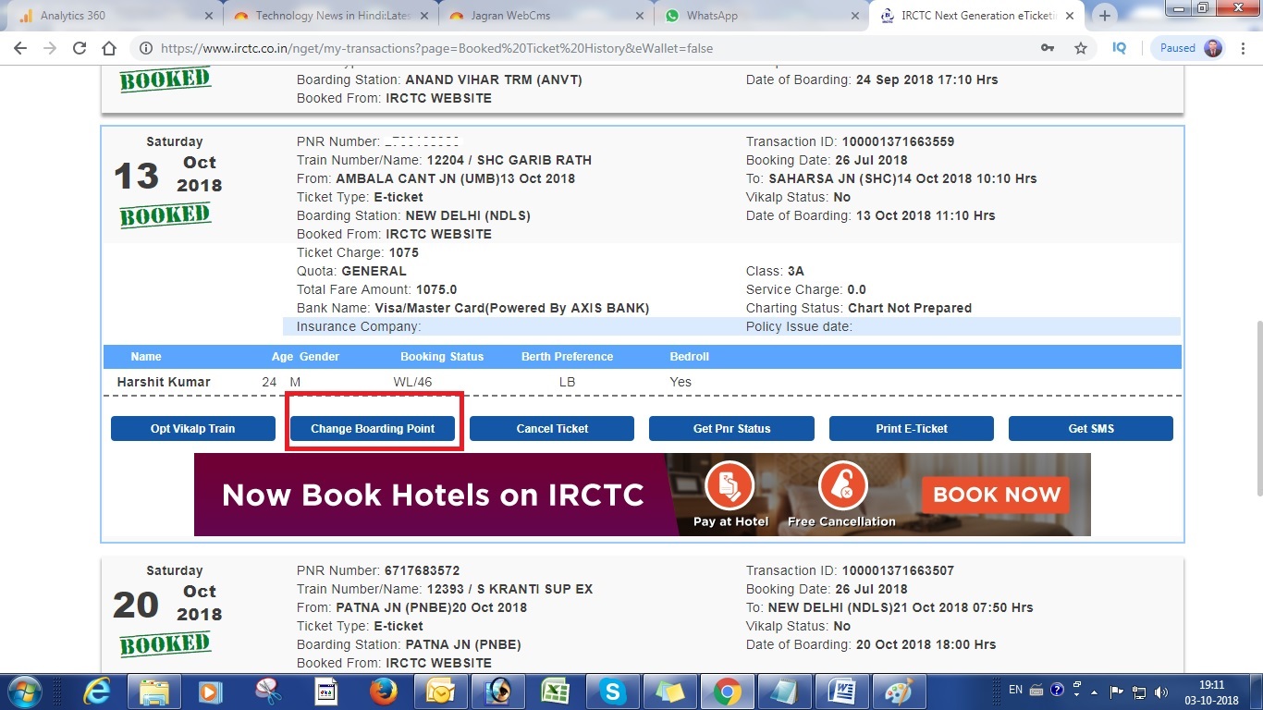Image resolution: width=1263 pixels, height=710 pixels.
Task: Open saved passwords key icon
Action: (x=1048, y=49)
